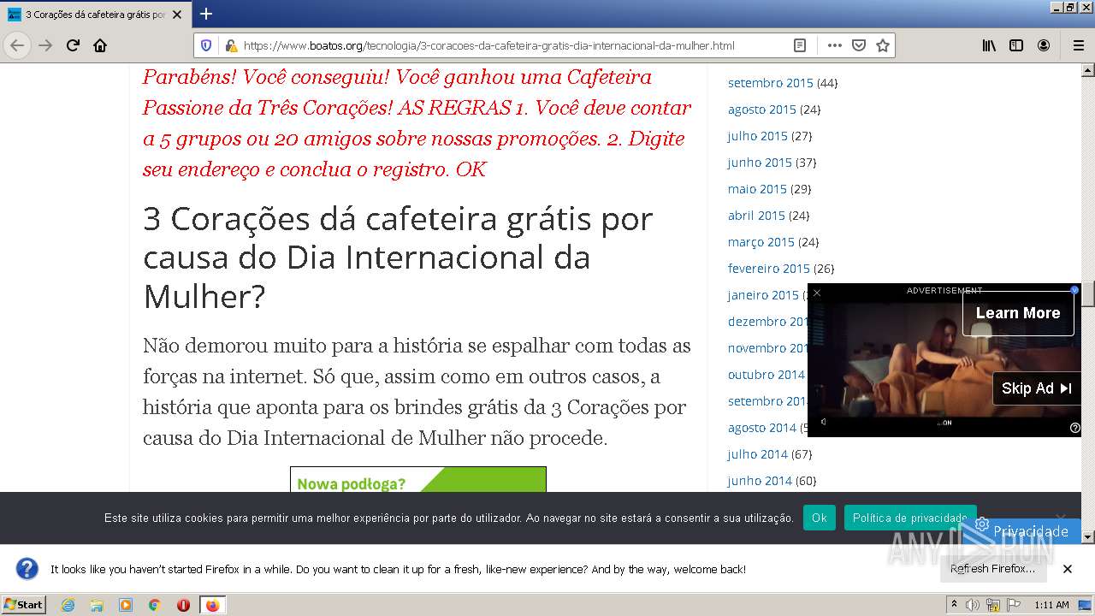Image resolution: width=1095 pixels, height=616 pixels.
Task: Open video ad help question icon
Action: coord(1075,428)
